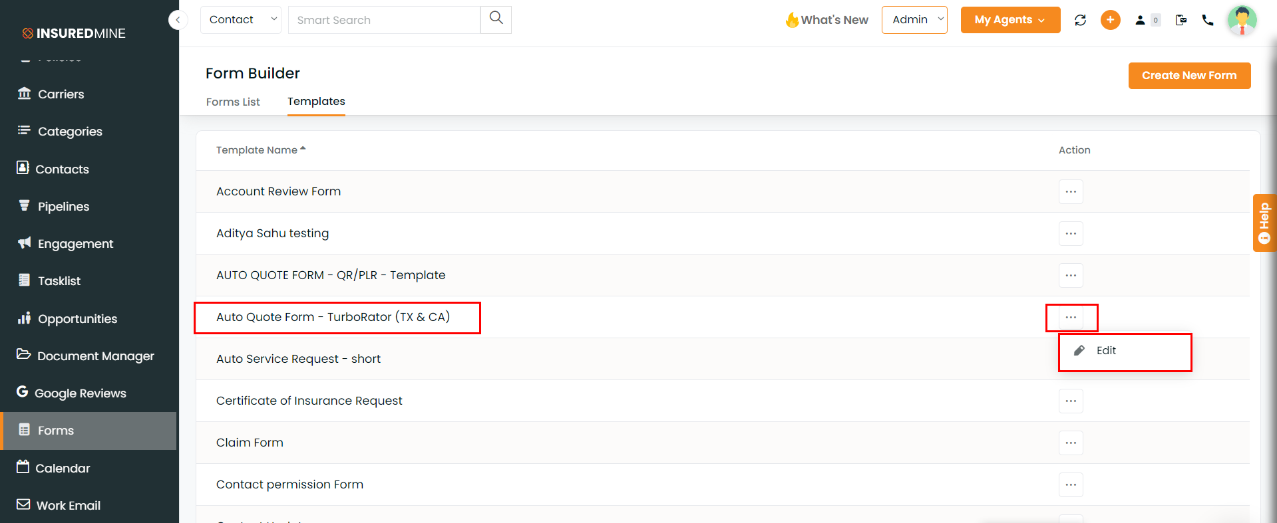Open the Contact search type dropdown
This screenshot has height=523, width=1277.
(240, 20)
